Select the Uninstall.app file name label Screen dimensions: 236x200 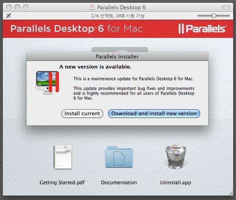pos(175,182)
